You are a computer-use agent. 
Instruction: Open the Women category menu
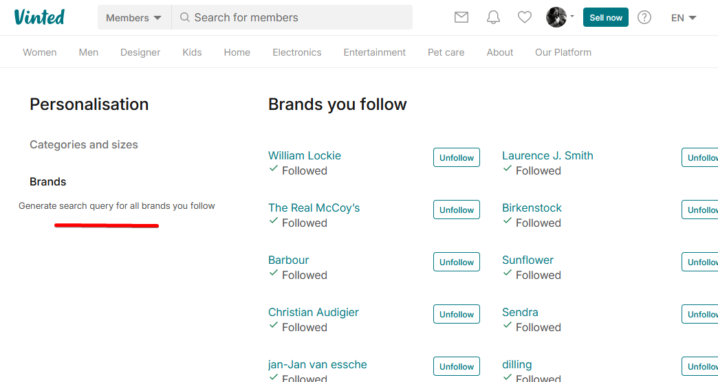40,52
